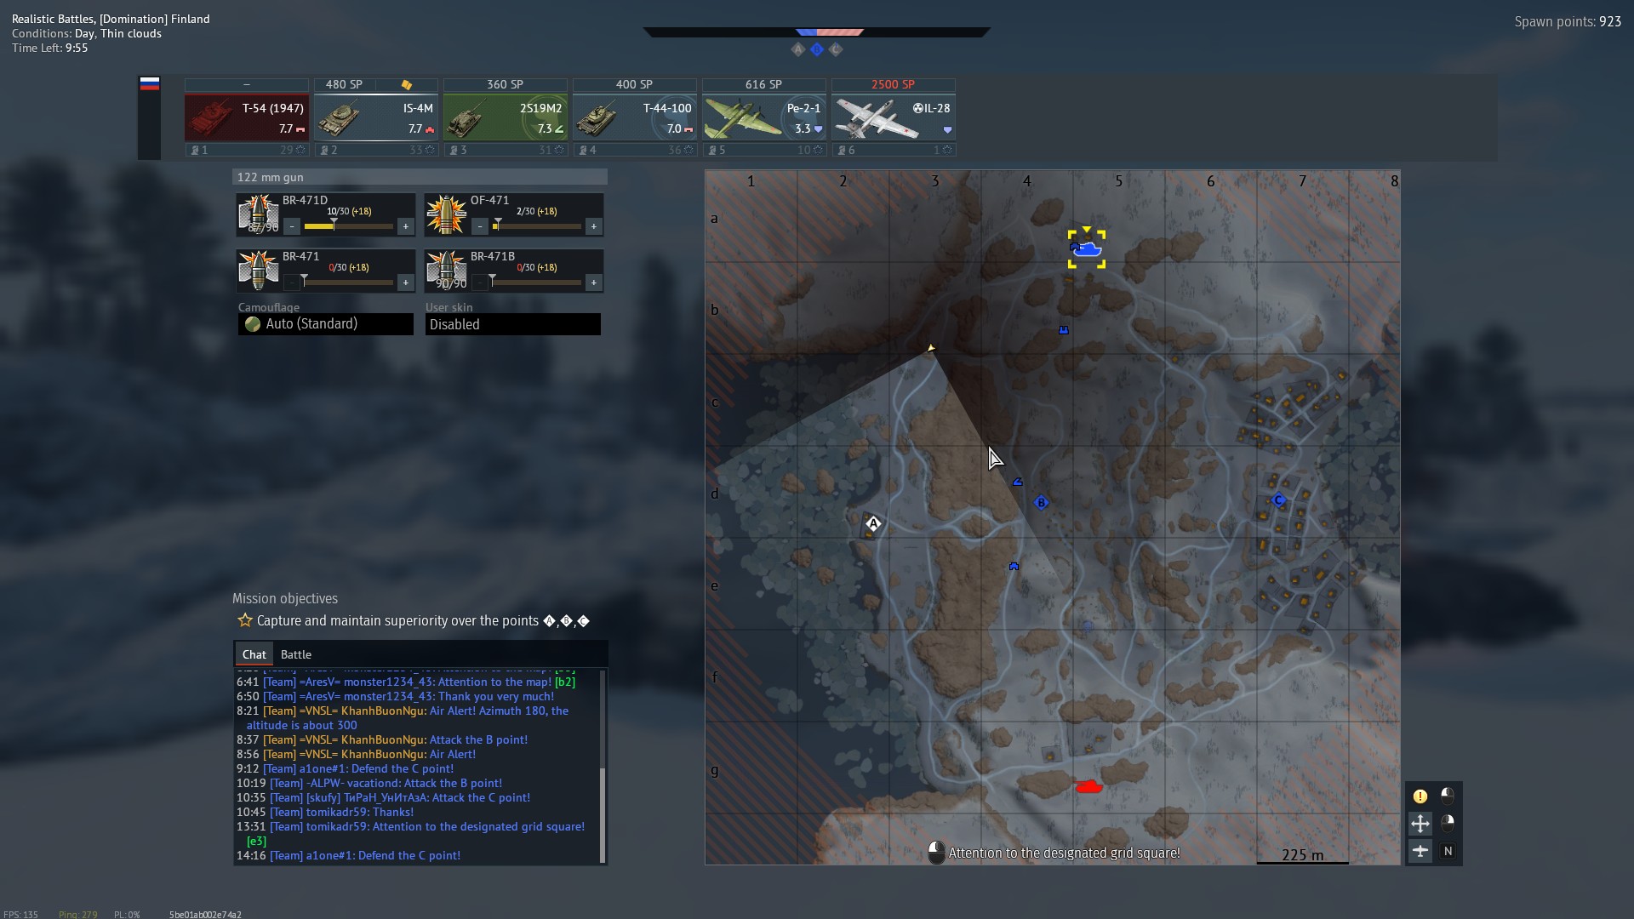
Task: Click the OF-471 ammo amount slider
Action: (537, 226)
